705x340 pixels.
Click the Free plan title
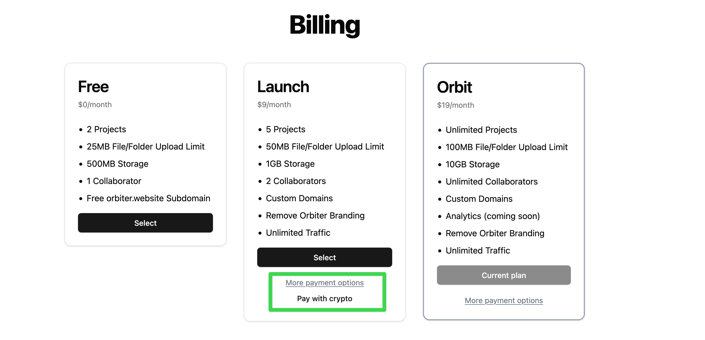click(x=93, y=86)
